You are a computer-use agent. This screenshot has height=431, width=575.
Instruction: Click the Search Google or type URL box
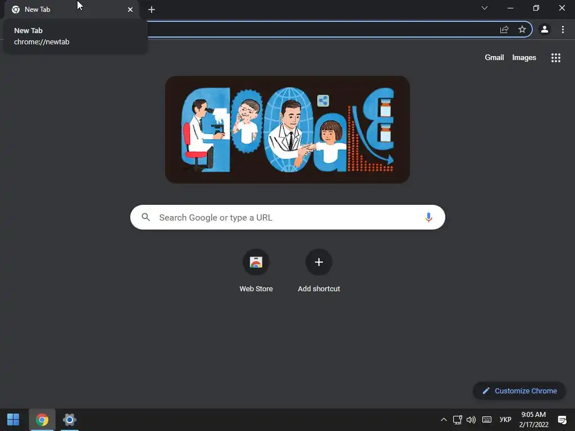click(287, 217)
